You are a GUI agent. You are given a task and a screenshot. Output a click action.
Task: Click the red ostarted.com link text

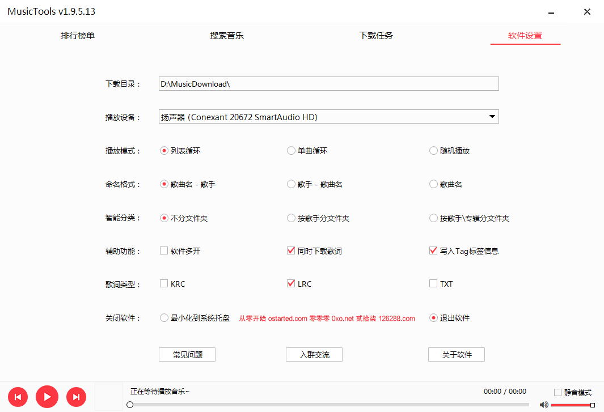288,318
